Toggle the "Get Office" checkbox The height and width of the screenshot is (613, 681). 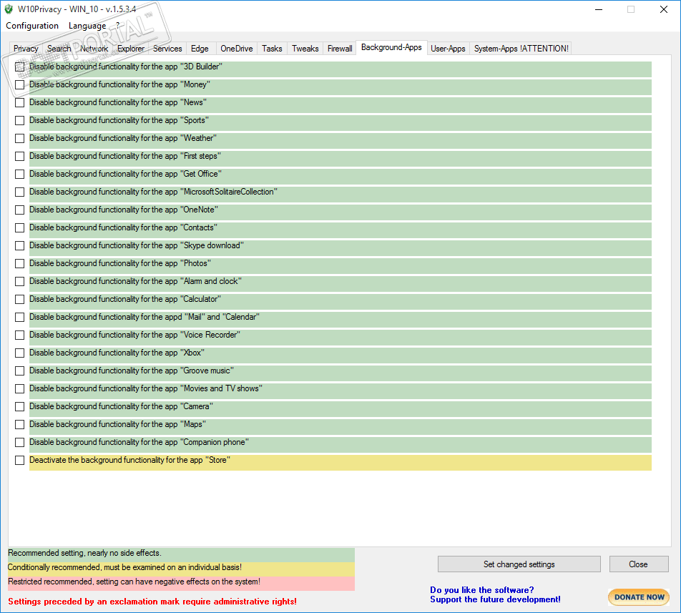tap(19, 174)
